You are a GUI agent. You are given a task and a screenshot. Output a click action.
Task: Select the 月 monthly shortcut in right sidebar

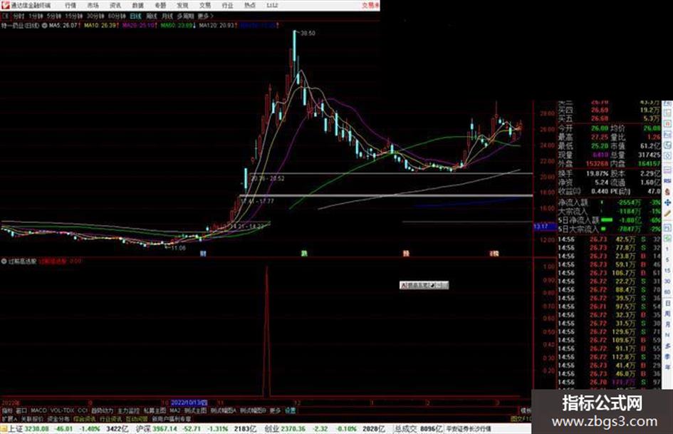pyautogui.click(x=667, y=325)
